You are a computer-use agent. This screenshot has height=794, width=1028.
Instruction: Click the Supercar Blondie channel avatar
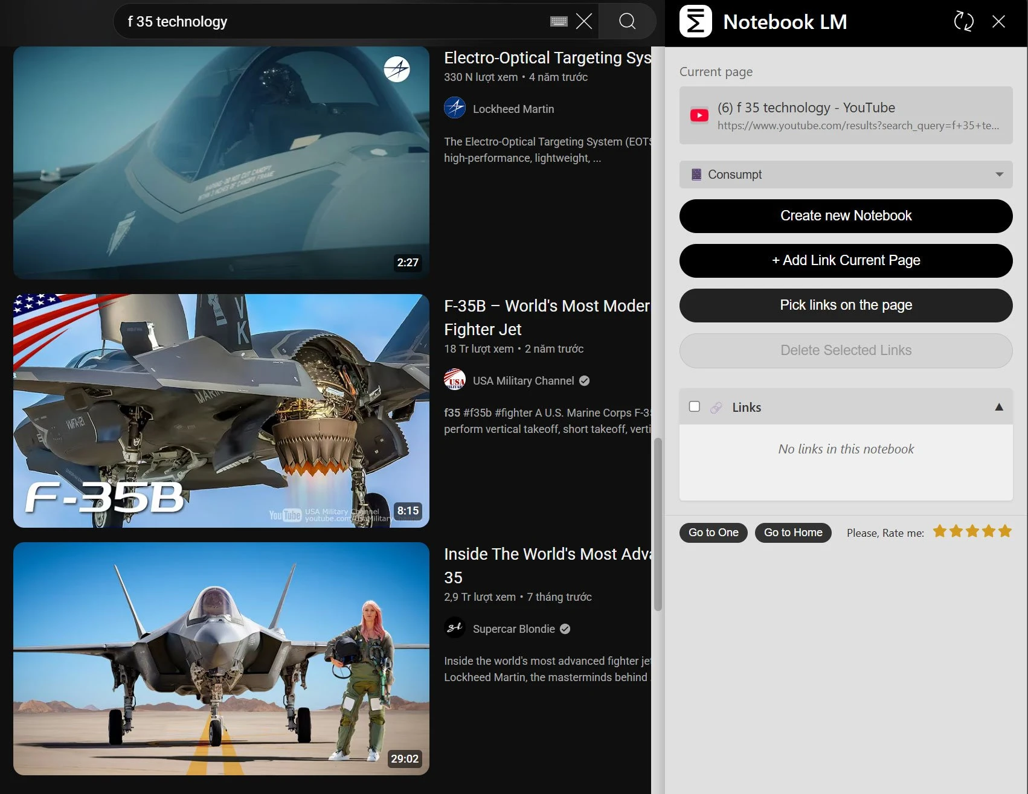point(455,628)
